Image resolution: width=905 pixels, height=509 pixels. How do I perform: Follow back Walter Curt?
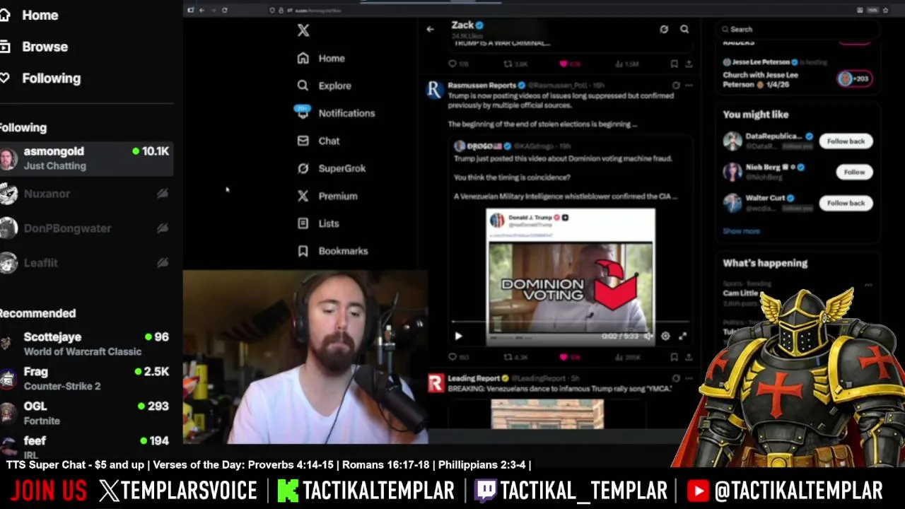tap(846, 203)
